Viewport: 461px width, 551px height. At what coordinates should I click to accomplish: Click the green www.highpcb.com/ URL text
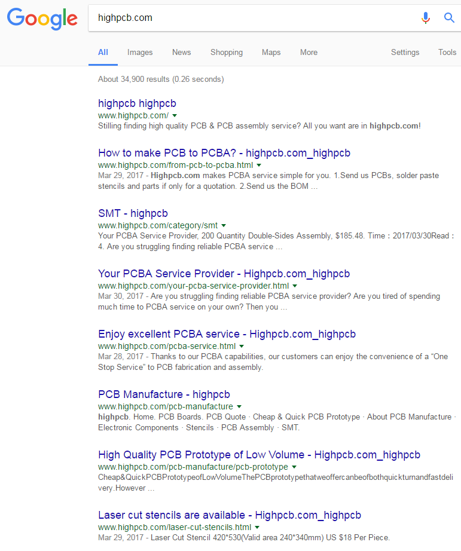(x=133, y=115)
